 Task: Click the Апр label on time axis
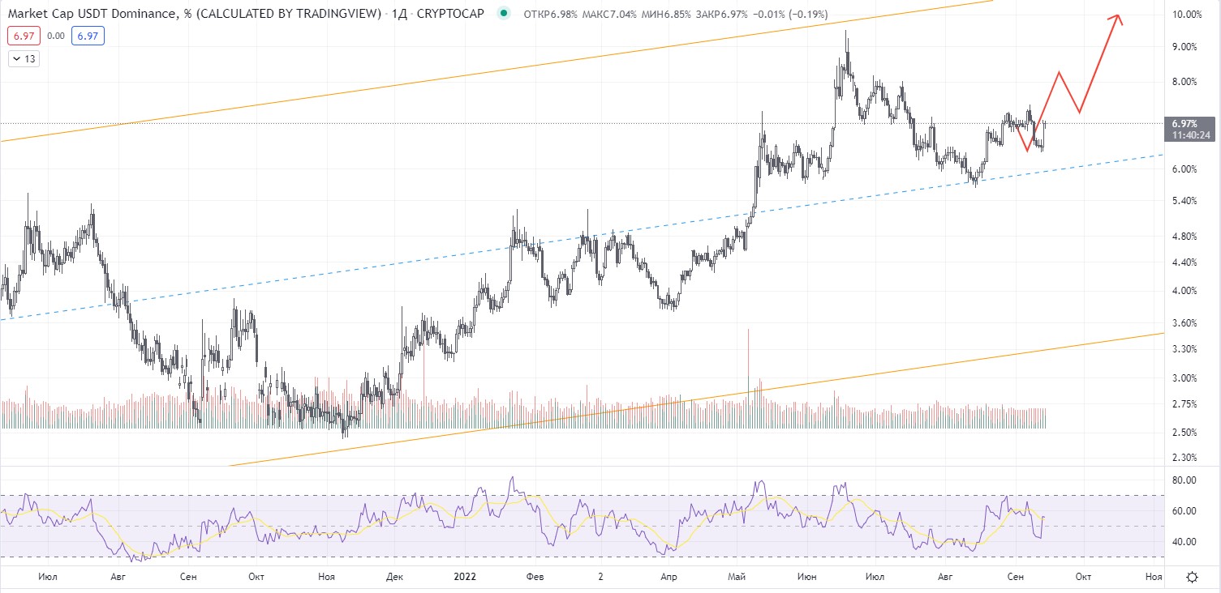coord(669,577)
